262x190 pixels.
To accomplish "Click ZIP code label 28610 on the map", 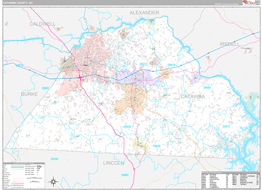I will 172,65.
